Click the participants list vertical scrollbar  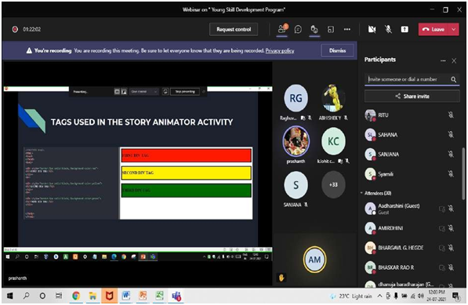pos(463,174)
